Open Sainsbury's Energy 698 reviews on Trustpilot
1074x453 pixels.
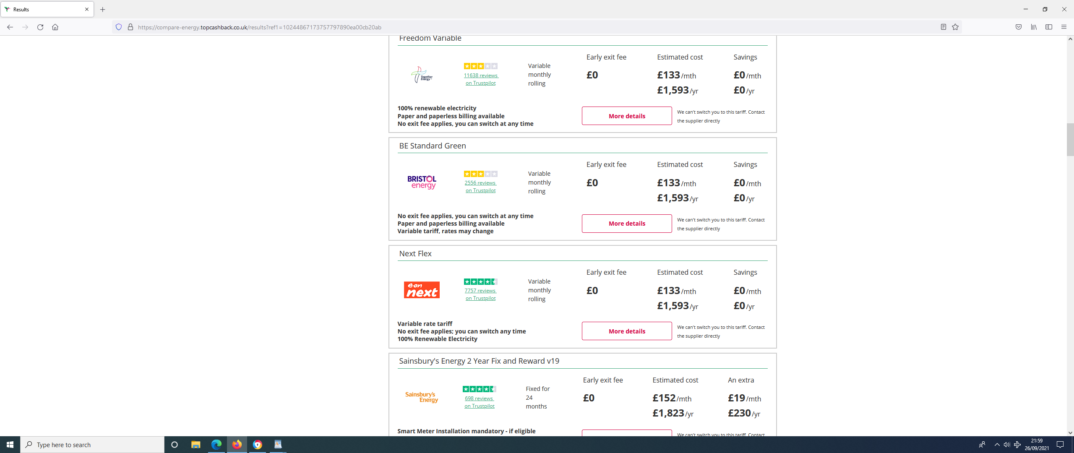[x=479, y=402]
